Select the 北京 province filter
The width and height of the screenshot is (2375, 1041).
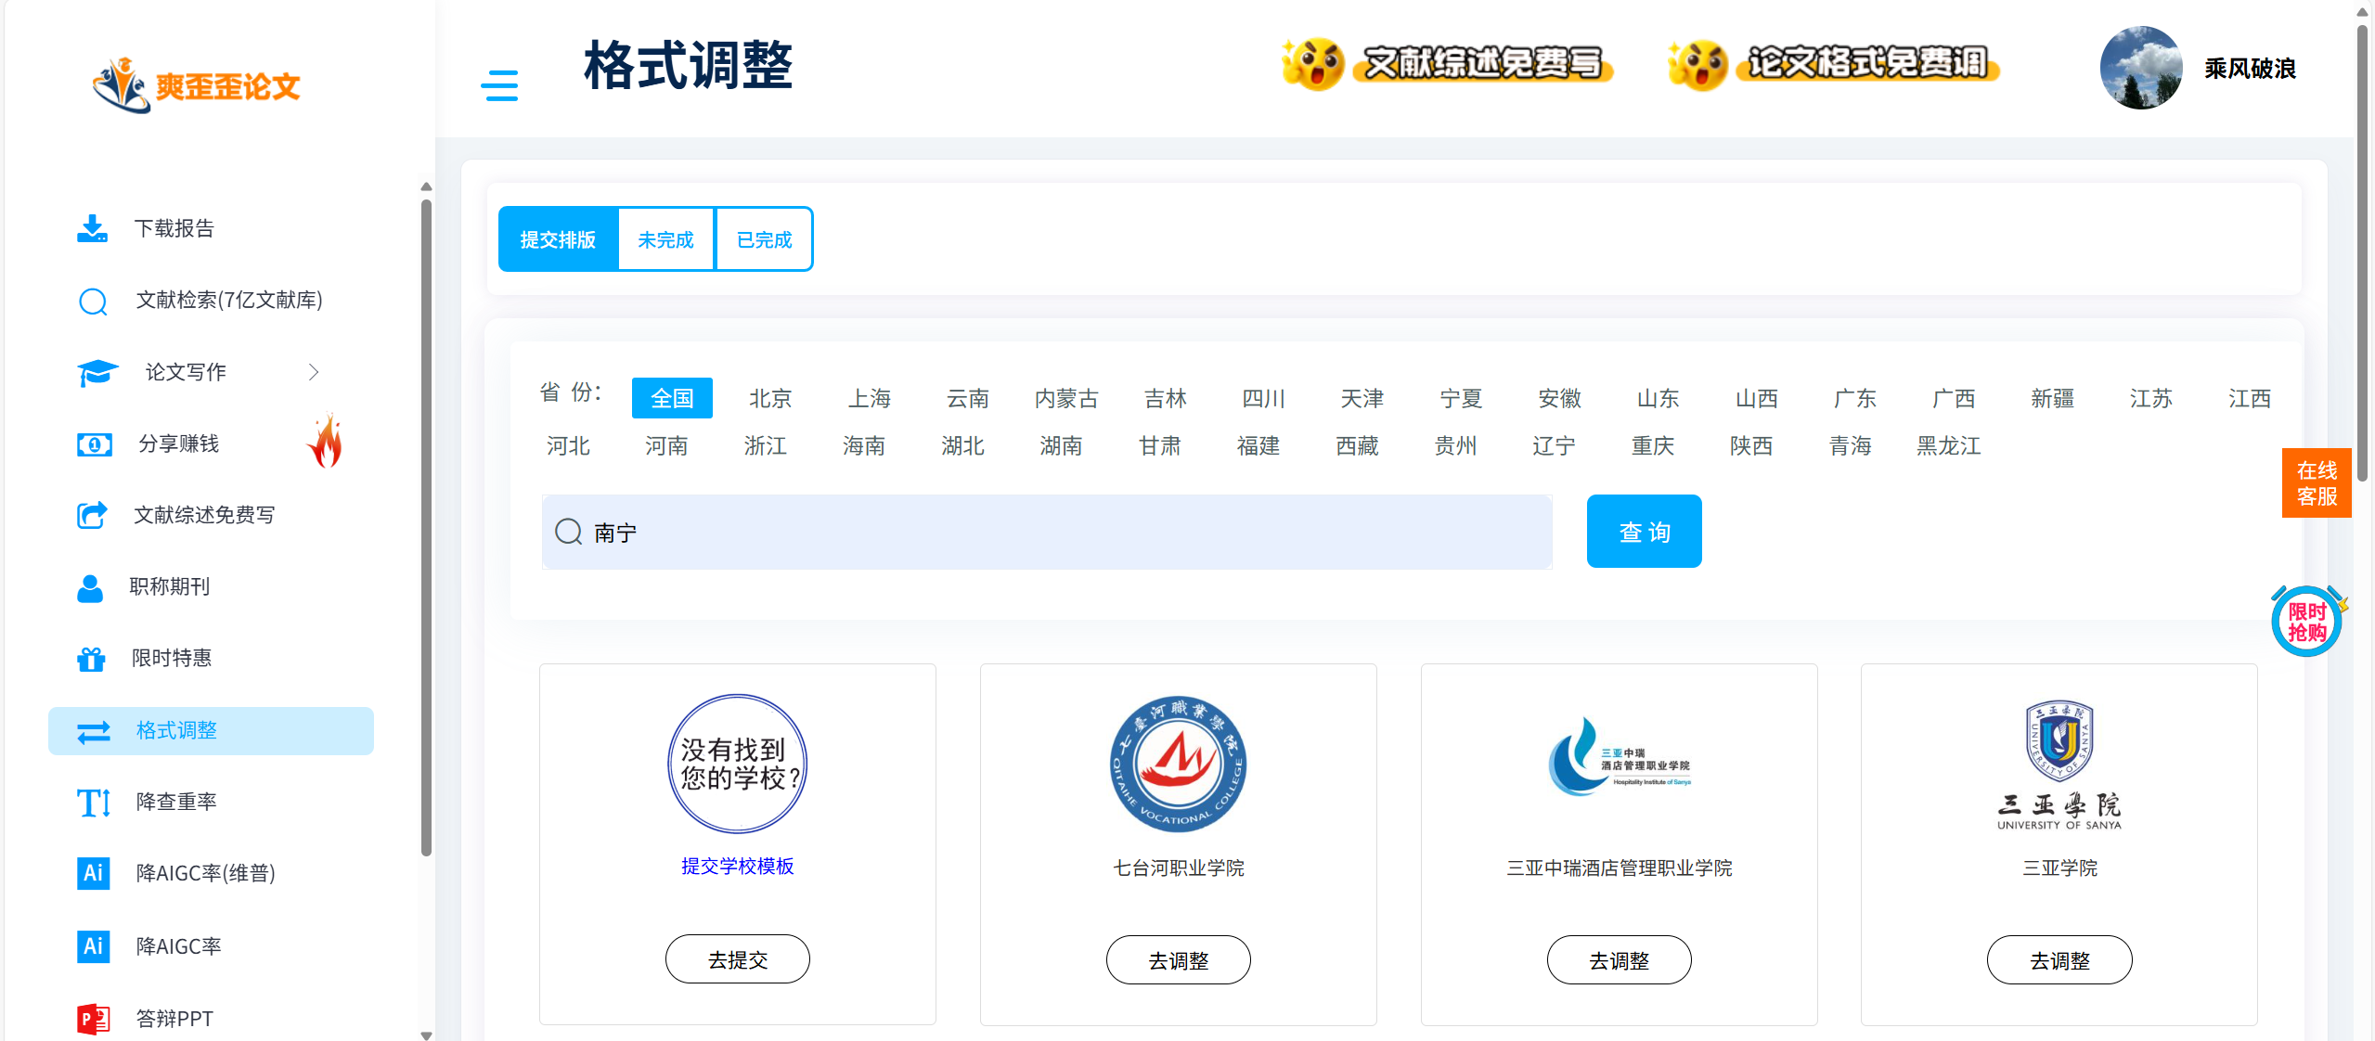(x=770, y=398)
